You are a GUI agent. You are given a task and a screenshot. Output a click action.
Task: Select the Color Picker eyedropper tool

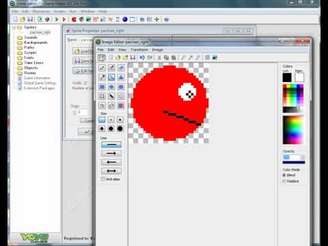point(102,77)
